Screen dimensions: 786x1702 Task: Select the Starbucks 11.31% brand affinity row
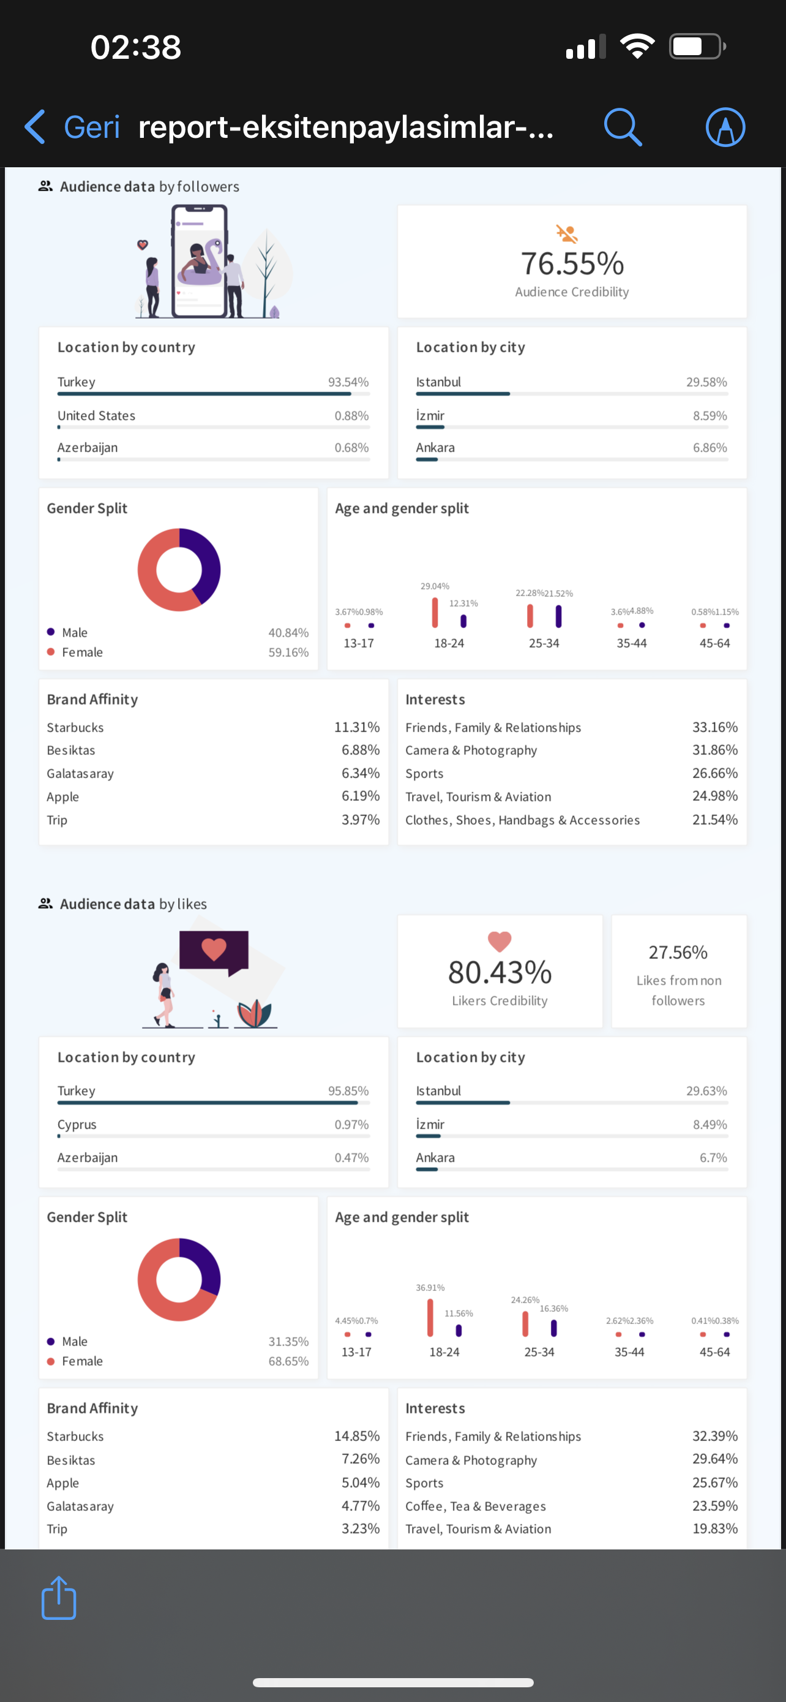[x=213, y=727]
